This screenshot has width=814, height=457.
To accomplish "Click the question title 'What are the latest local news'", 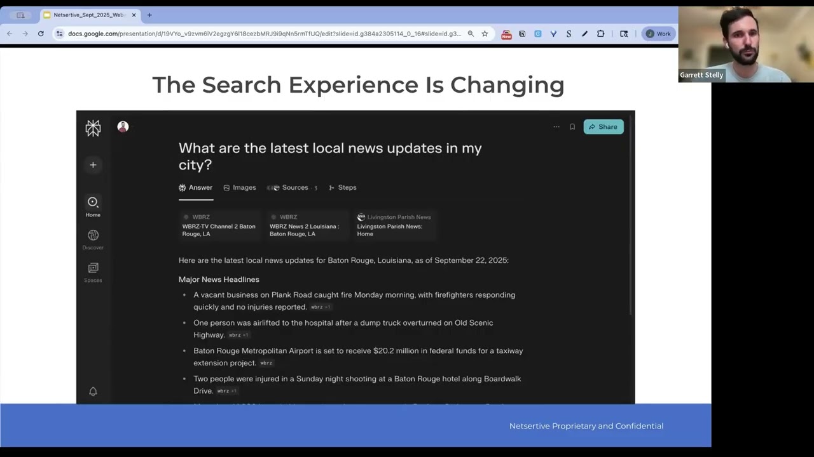I will coord(330,156).
